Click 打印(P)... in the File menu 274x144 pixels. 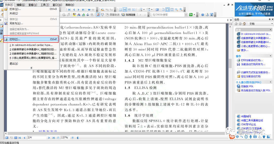(15, 39)
